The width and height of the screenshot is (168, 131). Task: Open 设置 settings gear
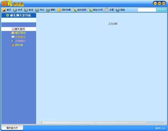(109, 10)
